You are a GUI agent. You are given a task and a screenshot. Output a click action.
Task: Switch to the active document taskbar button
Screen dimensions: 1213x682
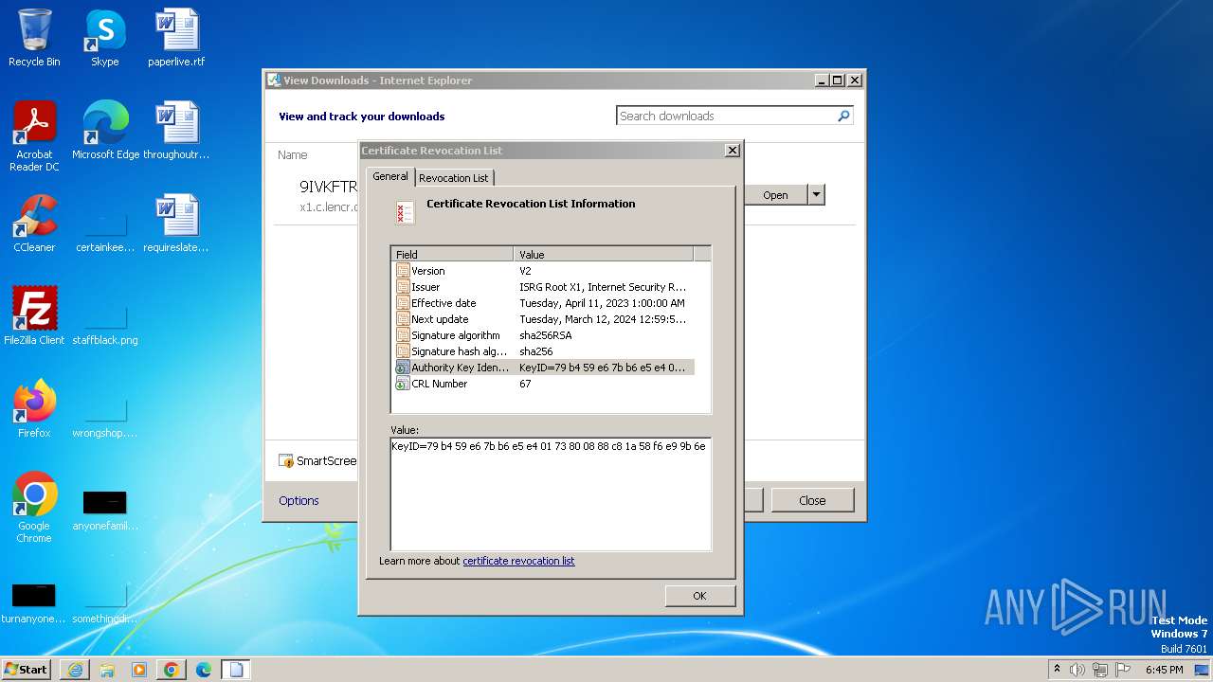pos(236,670)
